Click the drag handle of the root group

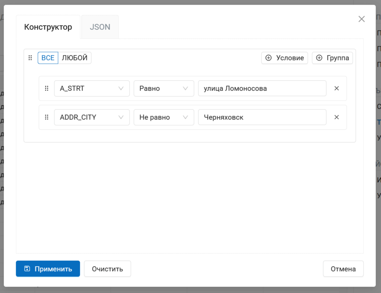[30, 58]
